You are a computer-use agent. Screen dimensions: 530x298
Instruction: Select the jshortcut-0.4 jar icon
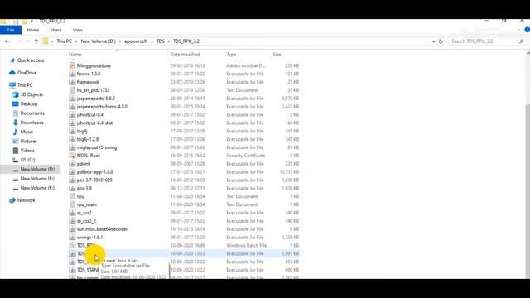pyautogui.click(x=72, y=114)
